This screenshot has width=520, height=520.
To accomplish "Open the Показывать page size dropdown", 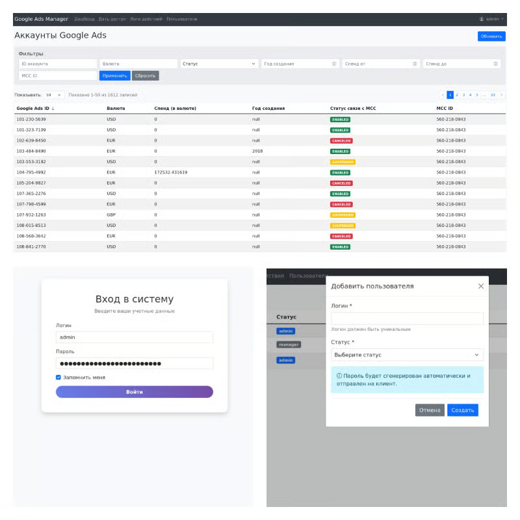I will coord(54,95).
